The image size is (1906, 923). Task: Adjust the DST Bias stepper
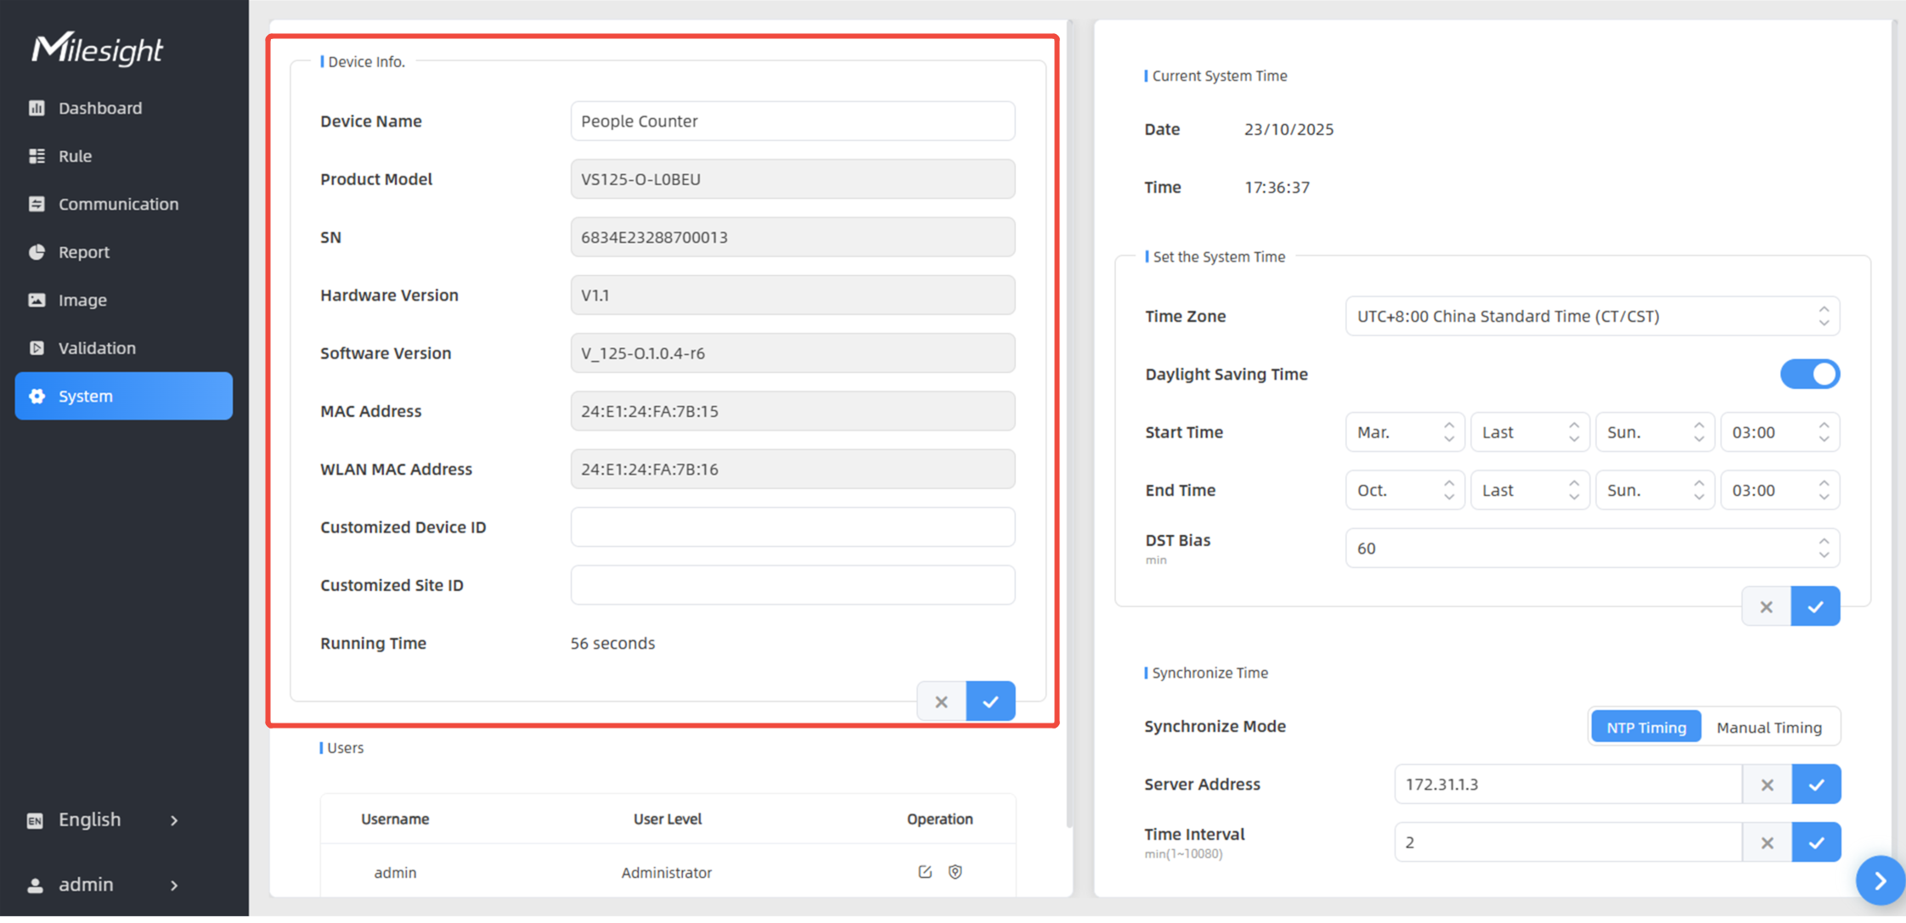click(x=1824, y=549)
